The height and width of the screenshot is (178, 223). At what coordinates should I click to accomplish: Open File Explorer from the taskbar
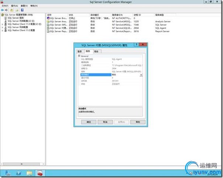[x=30, y=173]
